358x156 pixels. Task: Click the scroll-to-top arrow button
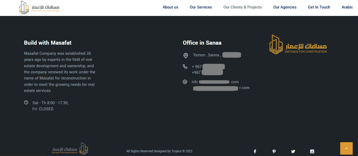coord(346,148)
